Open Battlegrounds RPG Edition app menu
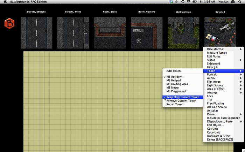The height and width of the screenshot is (152, 245). tap(28, 2)
